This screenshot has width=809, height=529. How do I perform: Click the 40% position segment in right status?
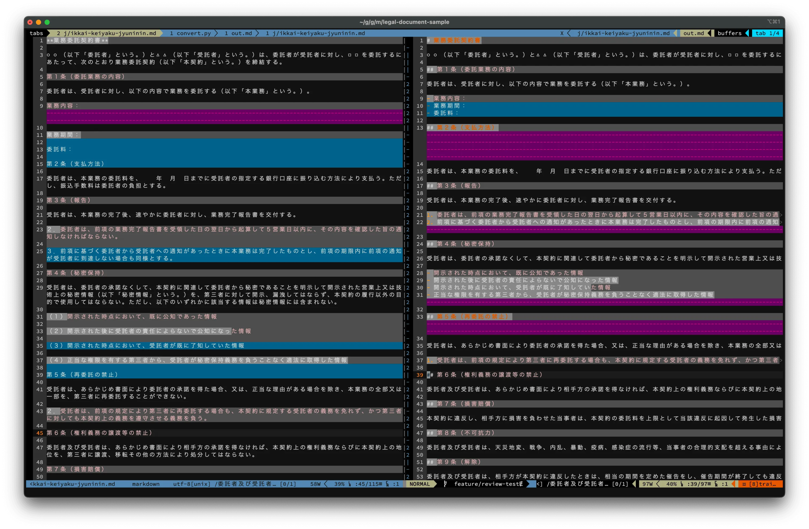[x=671, y=484]
